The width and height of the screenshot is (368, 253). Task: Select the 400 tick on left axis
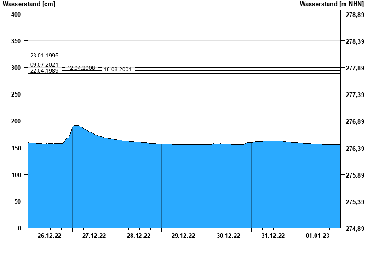(17, 14)
